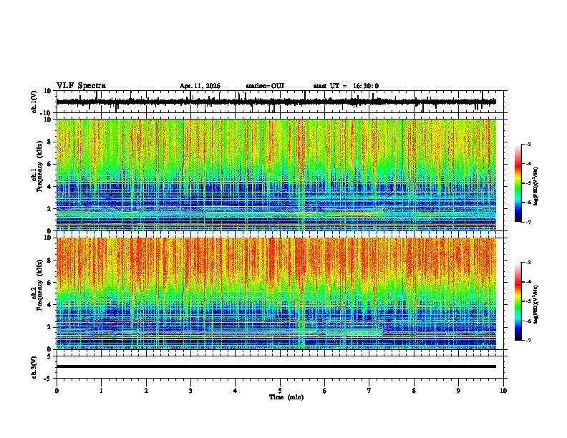The width and height of the screenshot is (567, 438).
Task: Click the -3 label on ch.1 colorbar
Action: (528, 144)
